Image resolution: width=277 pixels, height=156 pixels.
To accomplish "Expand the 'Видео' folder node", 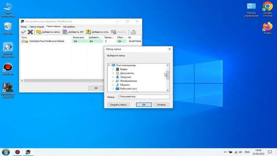I will click(113, 69).
